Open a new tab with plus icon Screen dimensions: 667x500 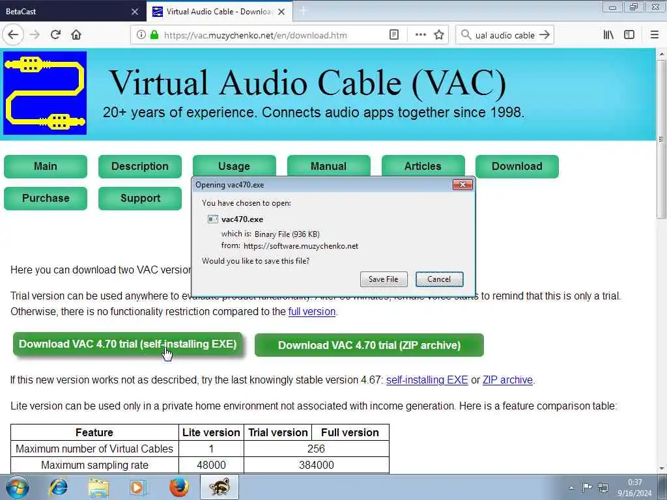click(304, 11)
